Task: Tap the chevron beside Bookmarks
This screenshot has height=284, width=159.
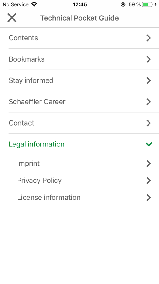Action: click(x=149, y=59)
